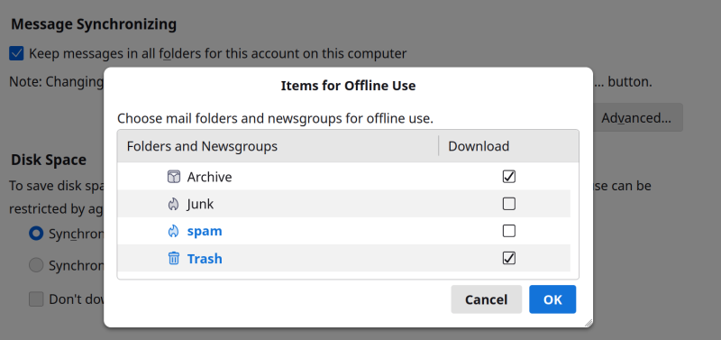Select the spam folder row text
The image size is (721, 340).
(205, 232)
